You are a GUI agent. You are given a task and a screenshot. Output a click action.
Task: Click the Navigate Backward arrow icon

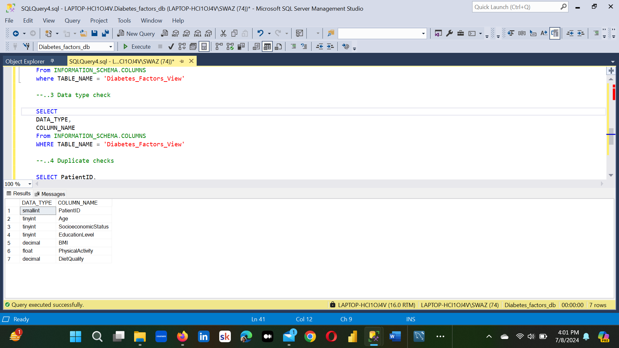(x=15, y=34)
